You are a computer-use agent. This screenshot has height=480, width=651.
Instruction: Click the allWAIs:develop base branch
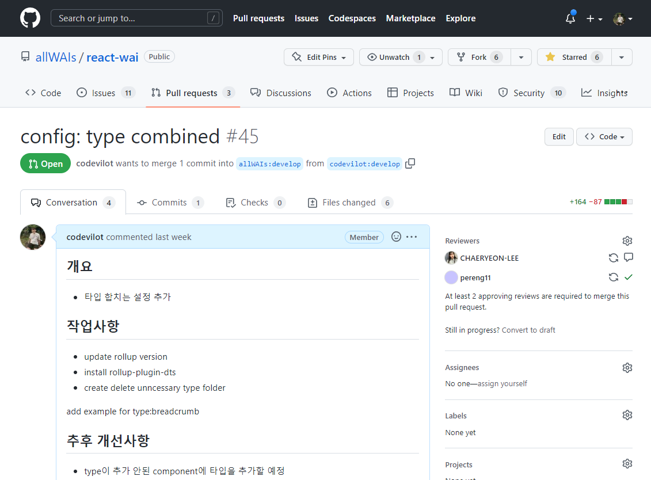coord(269,164)
